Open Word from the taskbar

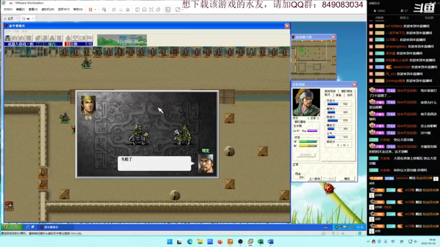(x=271, y=242)
